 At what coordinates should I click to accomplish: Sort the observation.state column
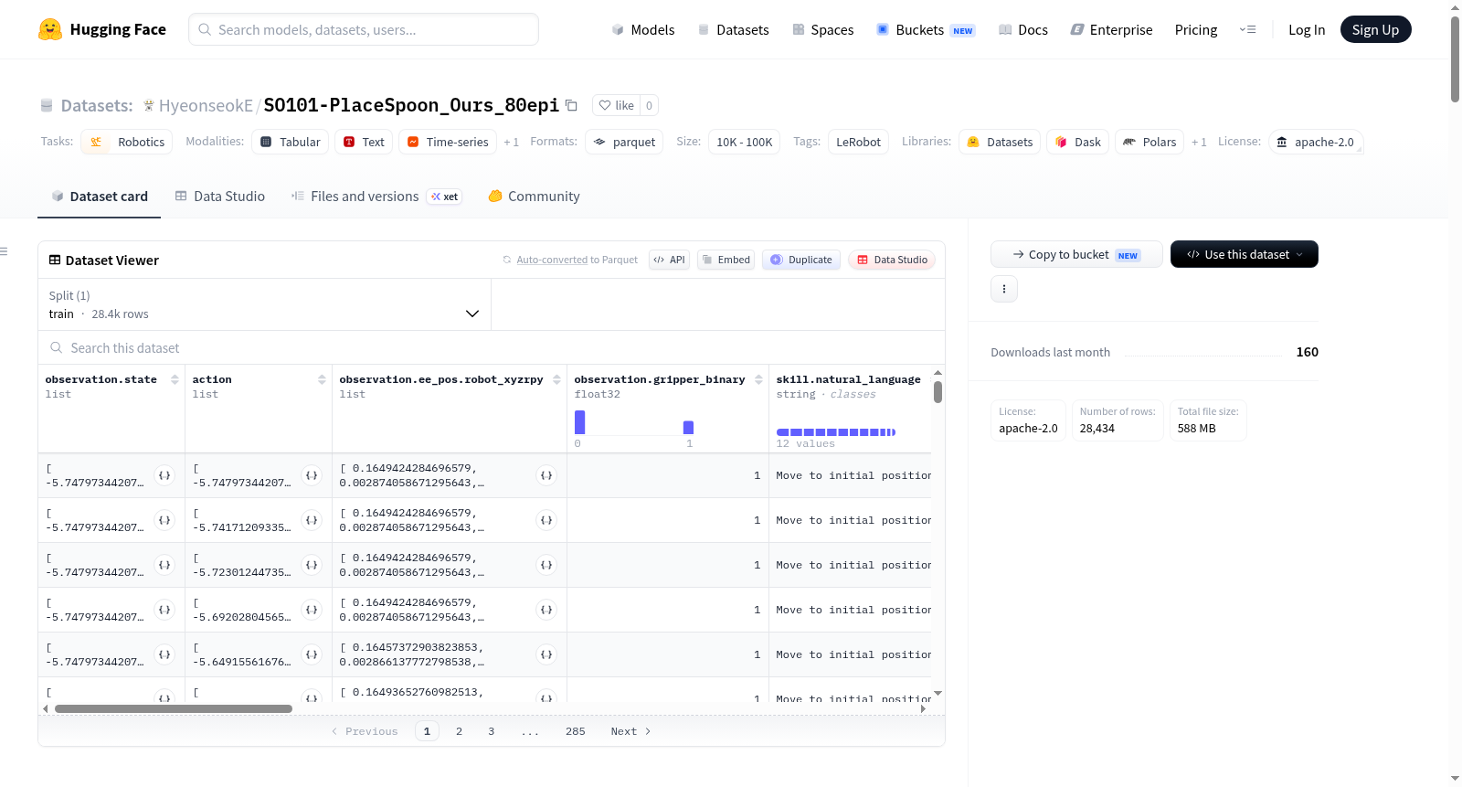175,379
